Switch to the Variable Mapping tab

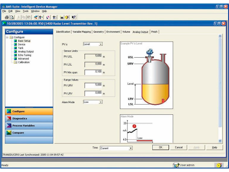point(82,32)
